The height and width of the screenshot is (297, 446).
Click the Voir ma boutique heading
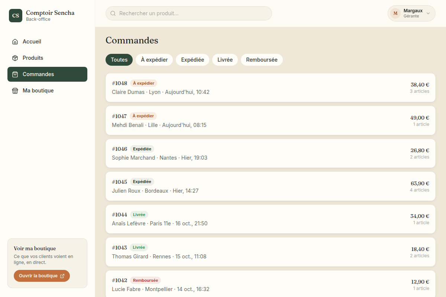pyautogui.click(x=35, y=248)
